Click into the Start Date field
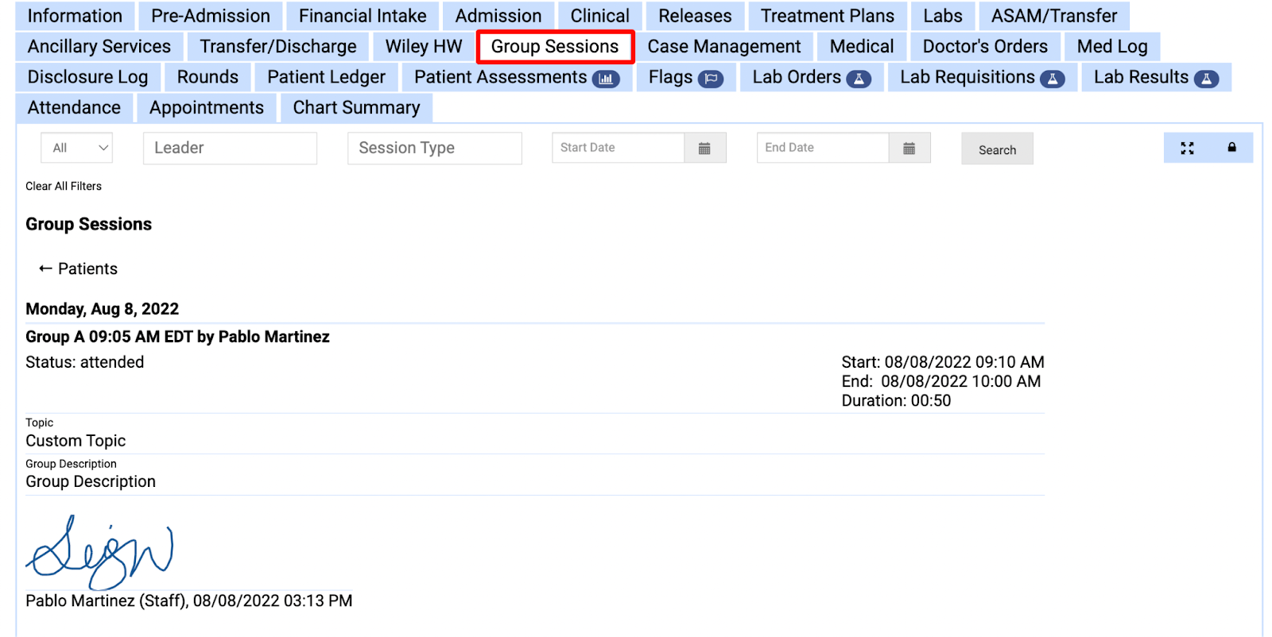The image size is (1272, 637). 618,148
